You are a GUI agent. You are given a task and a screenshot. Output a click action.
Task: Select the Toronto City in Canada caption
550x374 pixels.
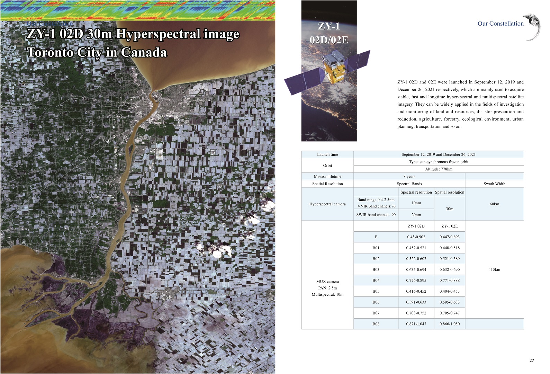click(x=97, y=53)
